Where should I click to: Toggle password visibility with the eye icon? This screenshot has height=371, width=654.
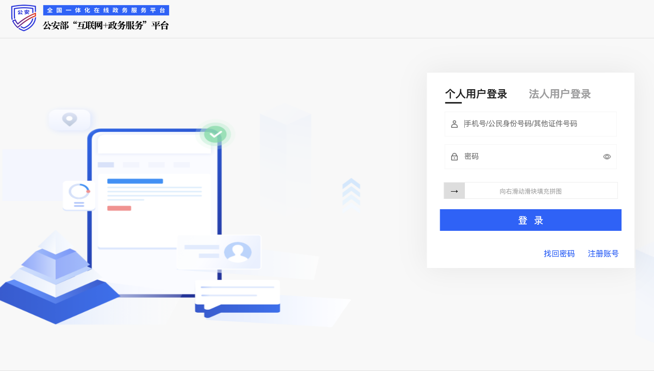point(607,156)
